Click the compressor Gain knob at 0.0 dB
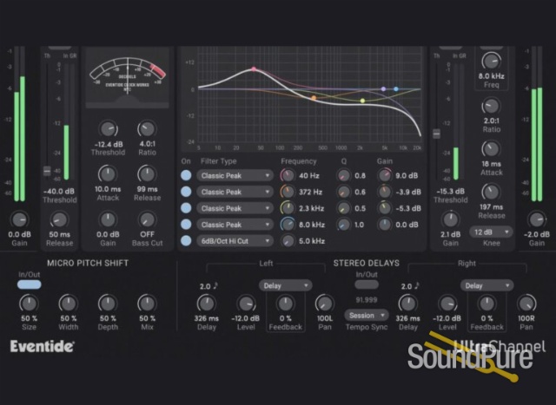556x405 pixels. tap(108, 219)
